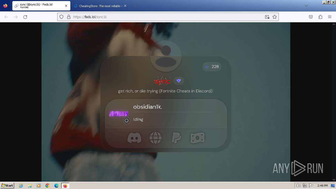This screenshot has height=189, width=336.
Task: Open the Firefox extensions menu
Action: (x=320, y=17)
